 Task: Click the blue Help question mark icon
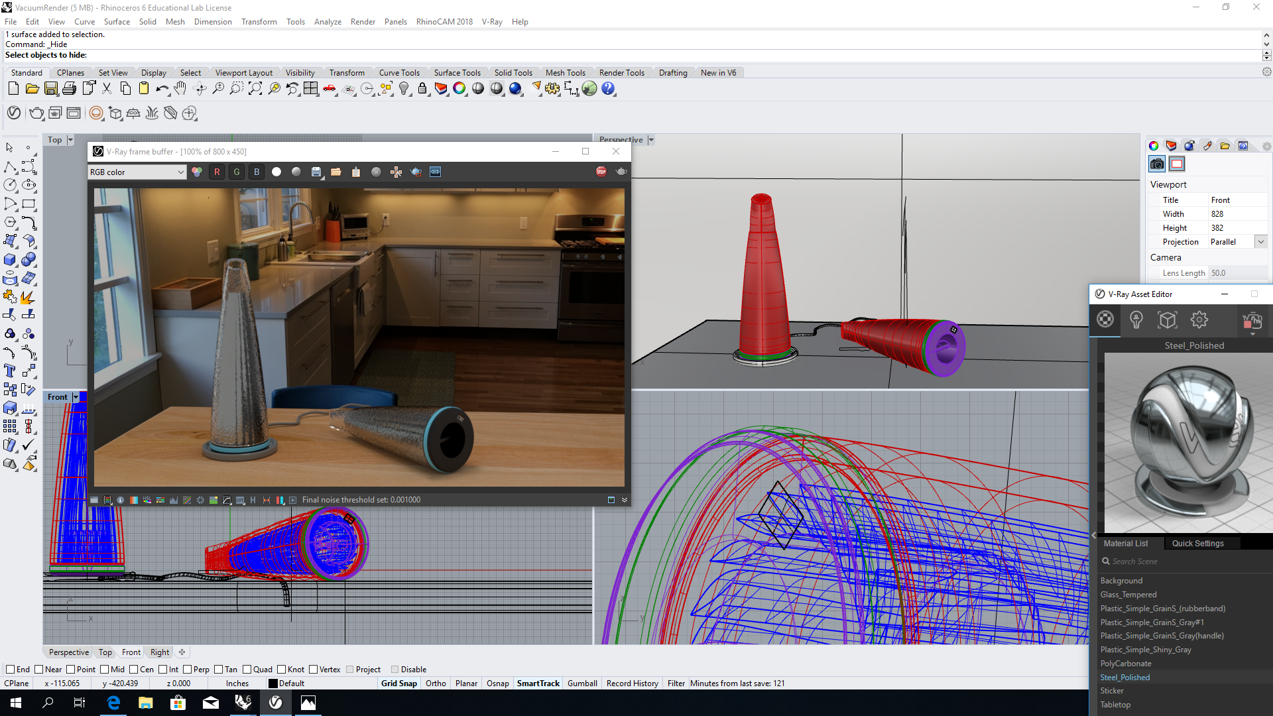[x=608, y=89]
